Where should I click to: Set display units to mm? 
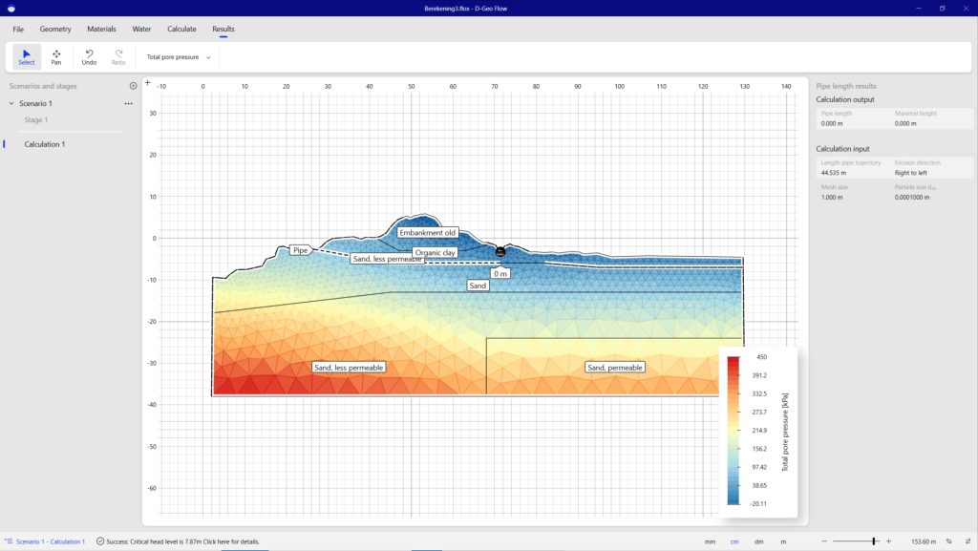(x=710, y=541)
